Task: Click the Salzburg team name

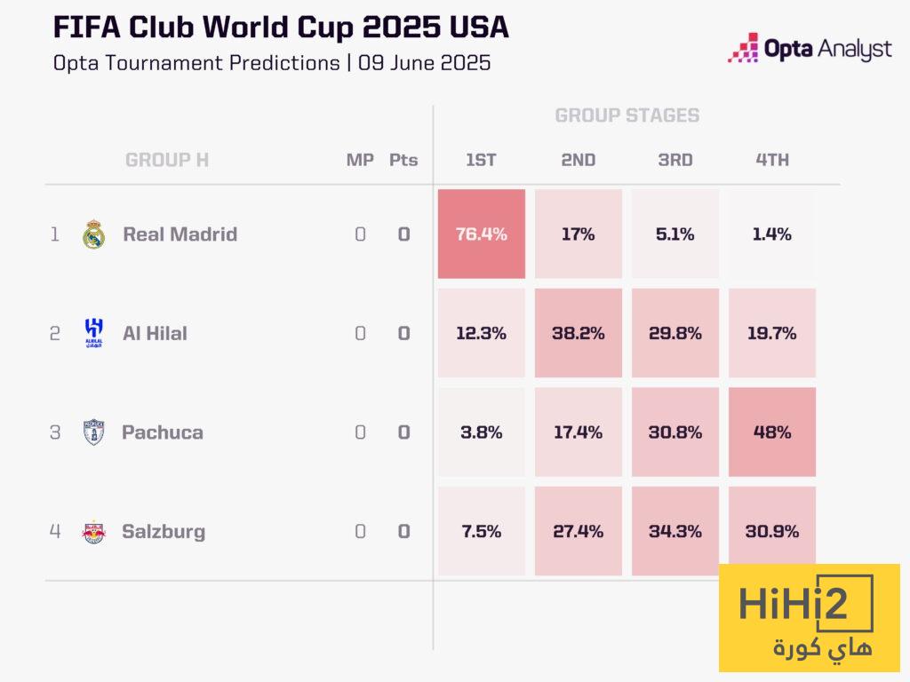Action: [x=164, y=532]
